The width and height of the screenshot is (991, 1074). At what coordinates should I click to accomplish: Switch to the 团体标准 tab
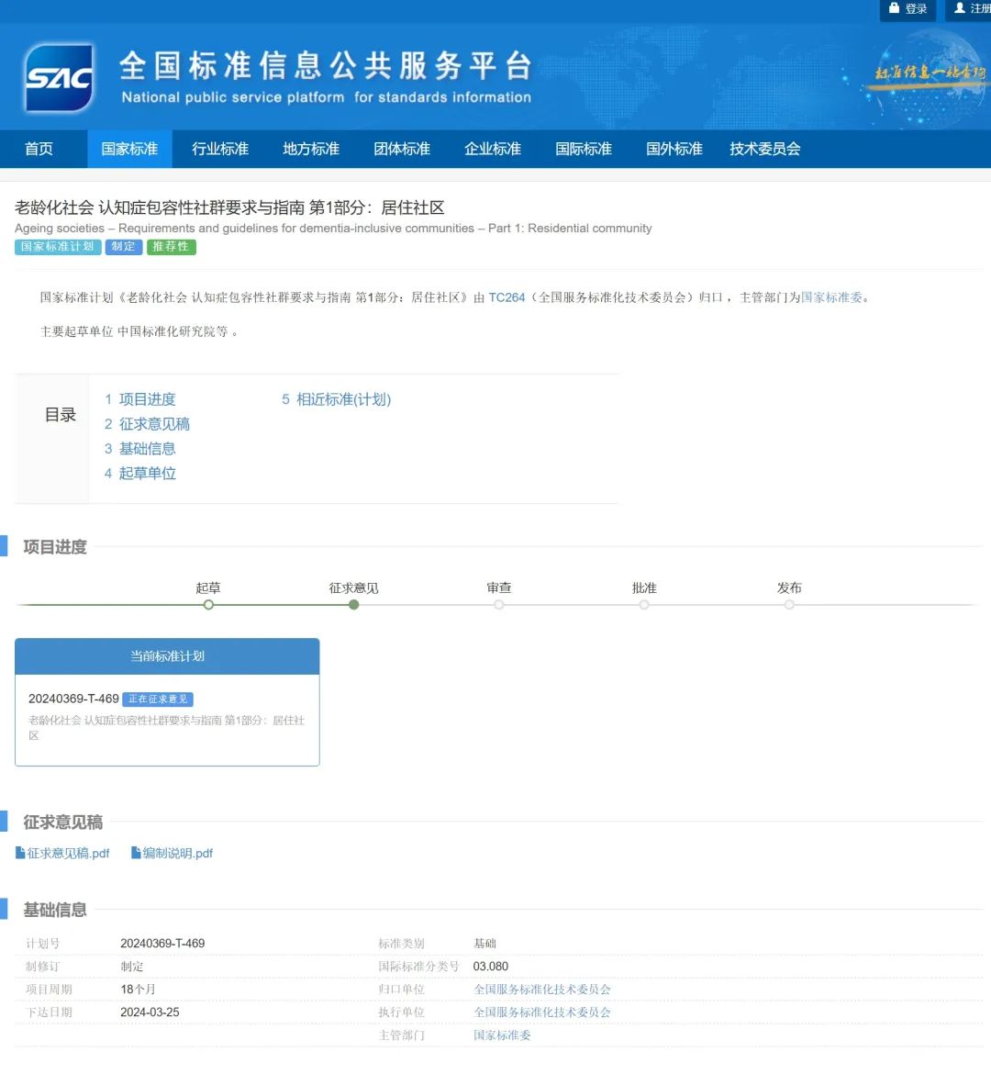[x=401, y=148]
